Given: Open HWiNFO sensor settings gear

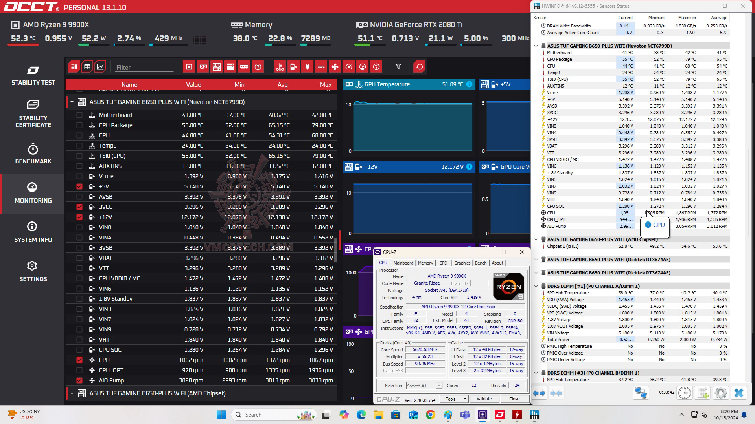Looking at the screenshot, I should 720,393.
